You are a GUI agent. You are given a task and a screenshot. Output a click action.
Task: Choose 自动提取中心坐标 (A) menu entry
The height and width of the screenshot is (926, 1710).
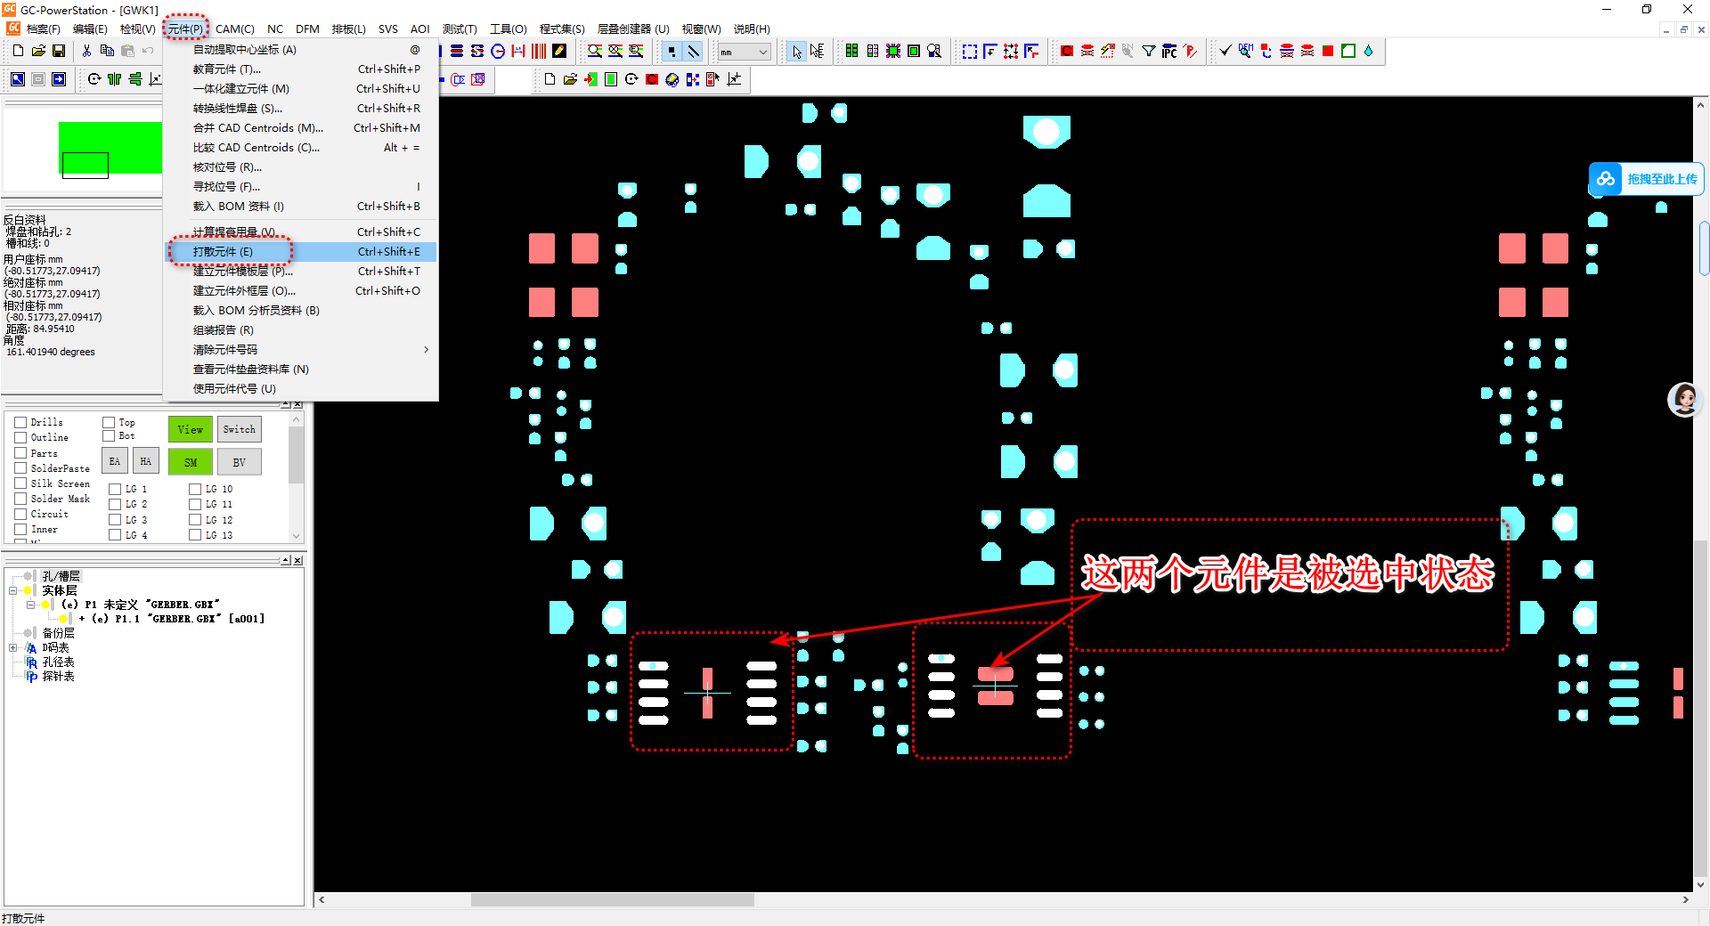(301, 50)
